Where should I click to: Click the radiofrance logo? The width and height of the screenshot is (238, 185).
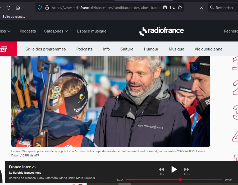161,31
